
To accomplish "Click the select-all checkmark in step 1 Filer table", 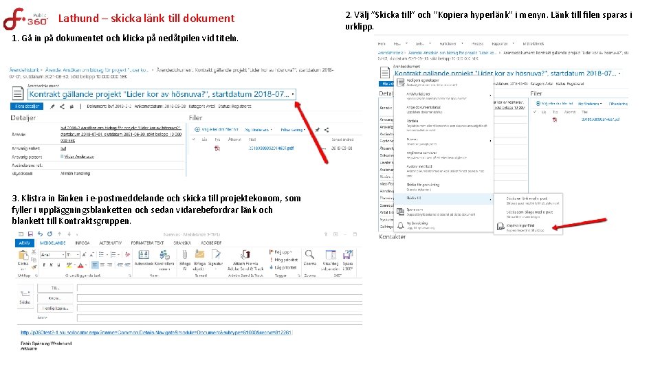I will click(194, 139).
